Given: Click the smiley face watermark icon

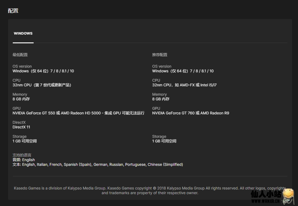Looking at the screenshot, I should 289,194.
